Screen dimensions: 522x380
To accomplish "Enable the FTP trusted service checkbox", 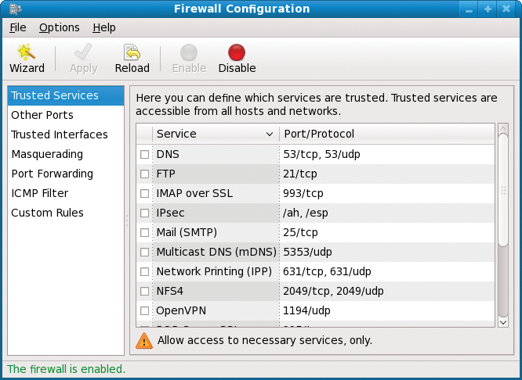I will click(x=144, y=174).
